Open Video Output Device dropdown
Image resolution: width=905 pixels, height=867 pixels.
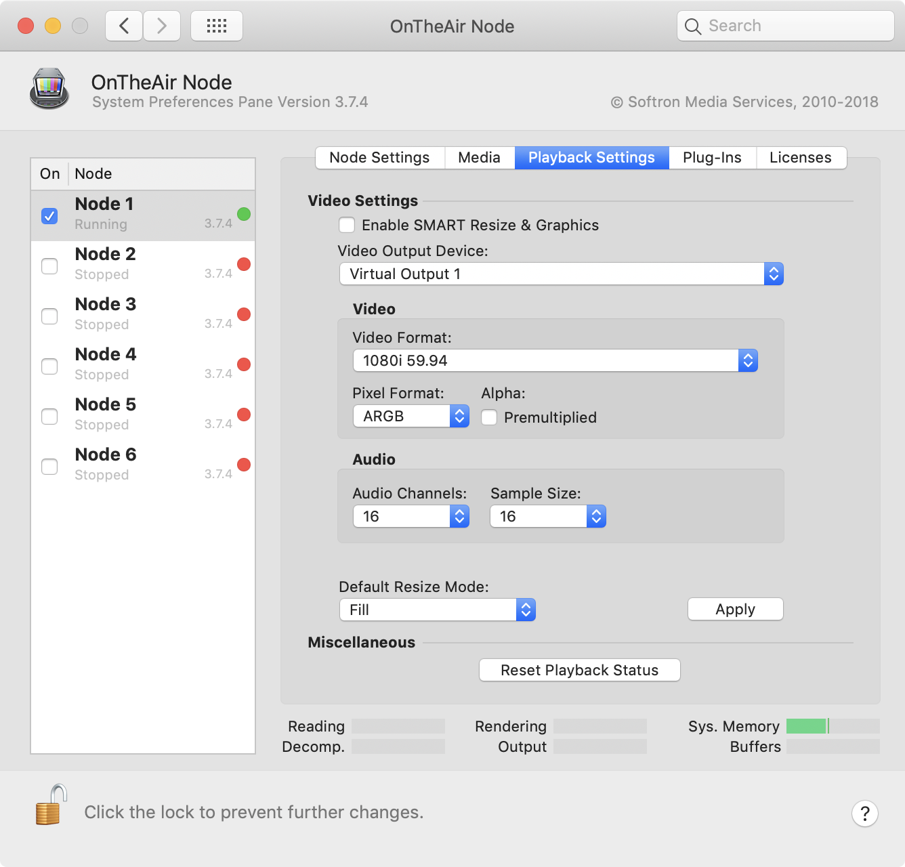tap(562, 274)
